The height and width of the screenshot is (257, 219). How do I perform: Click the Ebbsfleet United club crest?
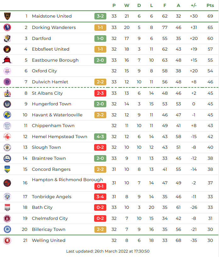coord(7,49)
